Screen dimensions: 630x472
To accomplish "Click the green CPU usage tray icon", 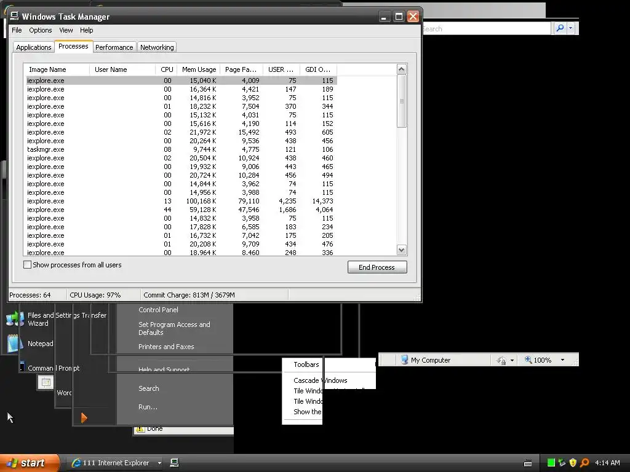I will tap(551, 463).
